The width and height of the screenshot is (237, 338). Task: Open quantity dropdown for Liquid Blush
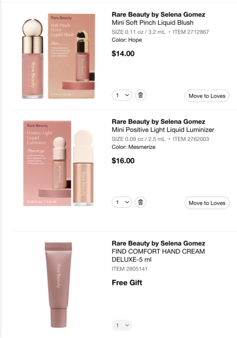[122, 95]
